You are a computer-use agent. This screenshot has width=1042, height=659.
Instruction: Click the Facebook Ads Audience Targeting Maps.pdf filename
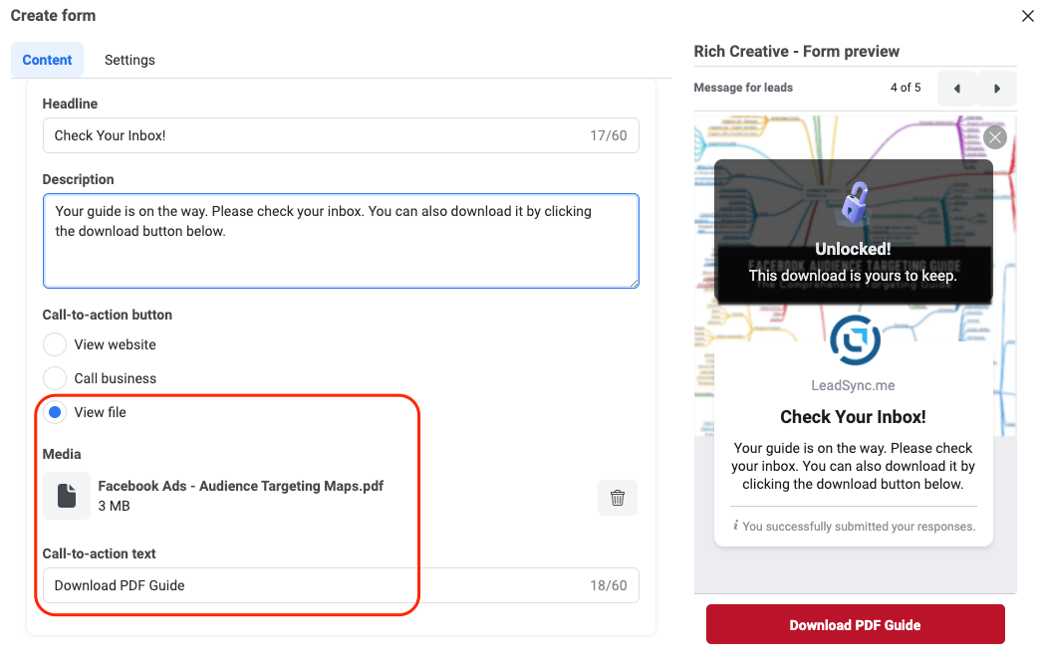coord(239,486)
